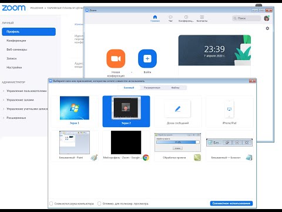Select the Базовый tab in share dialog
Image resolution: width=282 pixels, height=212 pixels.
coord(129,88)
